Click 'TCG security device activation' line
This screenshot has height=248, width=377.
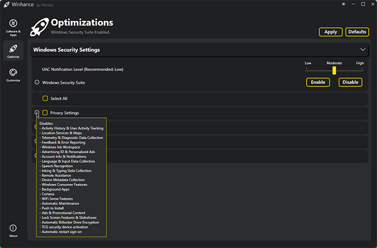[x=65, y=227]
